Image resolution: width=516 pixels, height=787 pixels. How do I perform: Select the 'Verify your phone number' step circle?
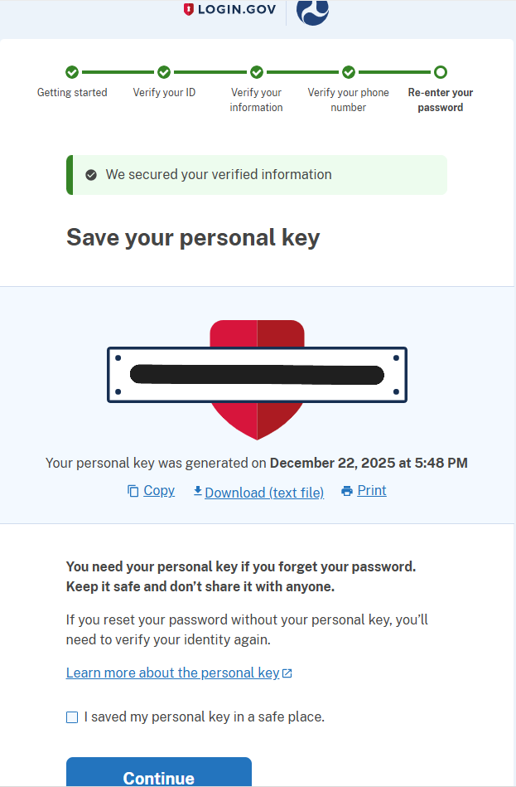pyautogui.click(x=348, y=72)
